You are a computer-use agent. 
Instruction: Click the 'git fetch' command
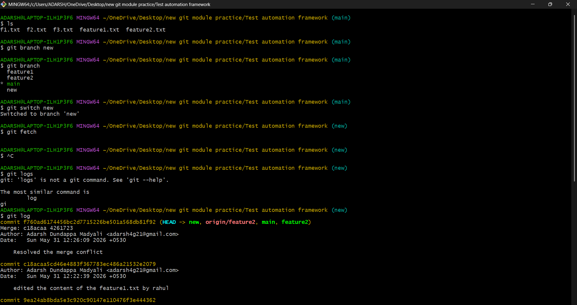click(22, 132)
